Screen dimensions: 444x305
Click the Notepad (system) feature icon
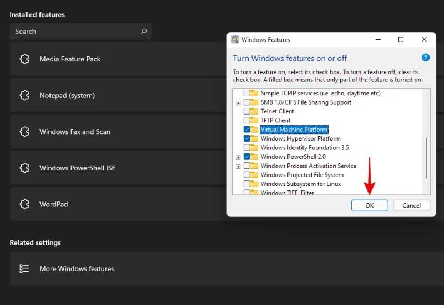coord(24,96)
